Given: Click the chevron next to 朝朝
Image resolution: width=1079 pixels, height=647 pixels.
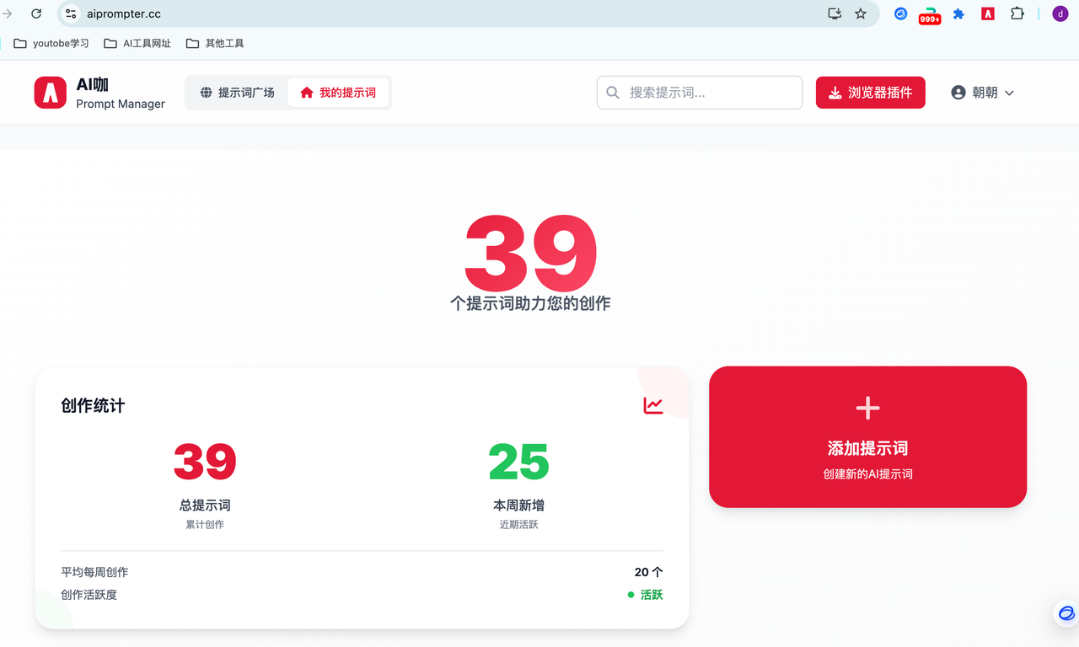Looking at the screenshot, I should [x=1009, y=93].
